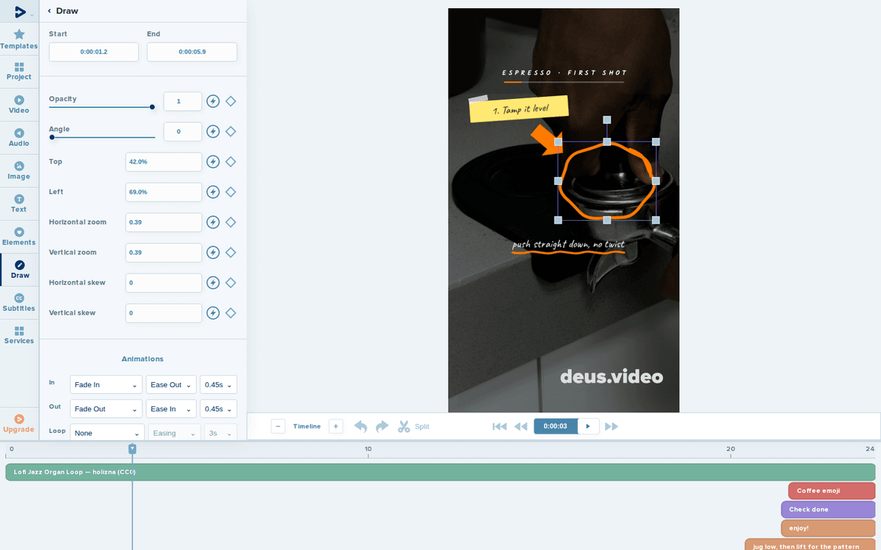Zoom out the timeline with minus
Screen dimensions: 881x550
click(x=278, y=426)
